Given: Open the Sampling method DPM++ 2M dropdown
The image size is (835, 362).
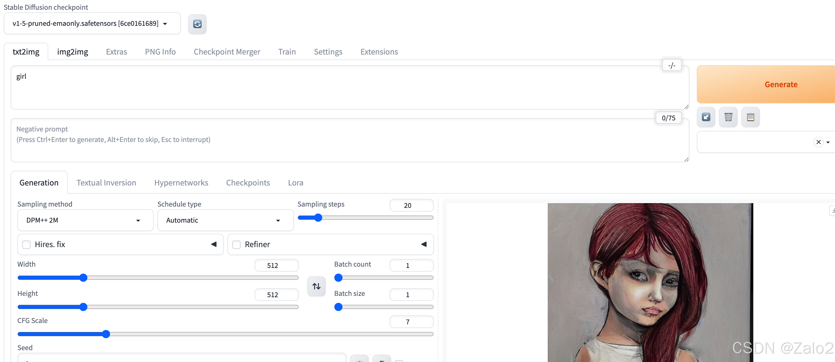Looking at the screenshot, I should pos(85,220).
